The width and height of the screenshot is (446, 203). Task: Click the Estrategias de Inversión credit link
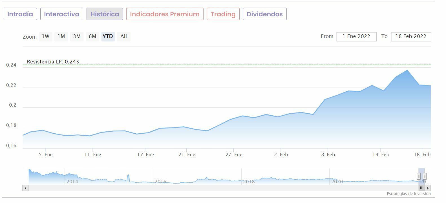[409, 194]
